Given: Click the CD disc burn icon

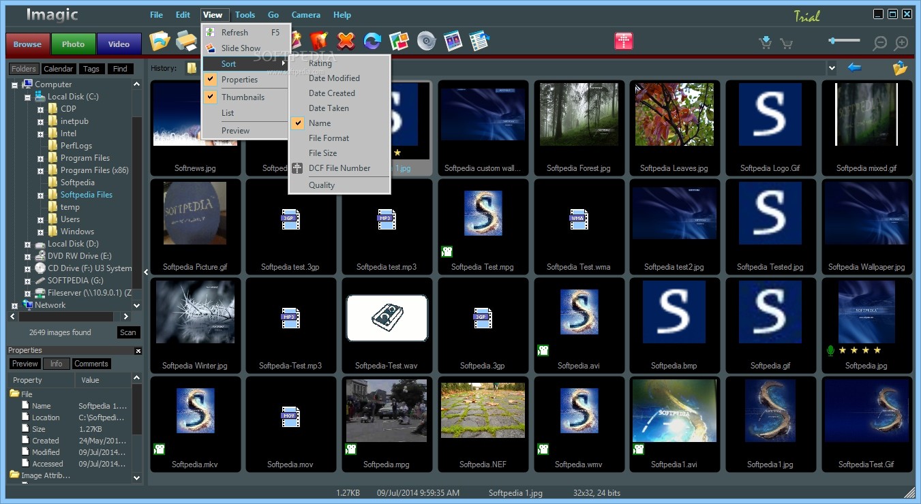Looking at the screenshot, I should (426, 42).
